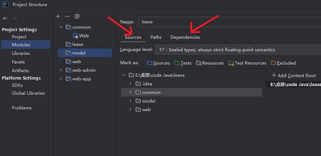321x156 pixels.
Task: Open the Language level dropdown
Action: (x=238, y=50)
